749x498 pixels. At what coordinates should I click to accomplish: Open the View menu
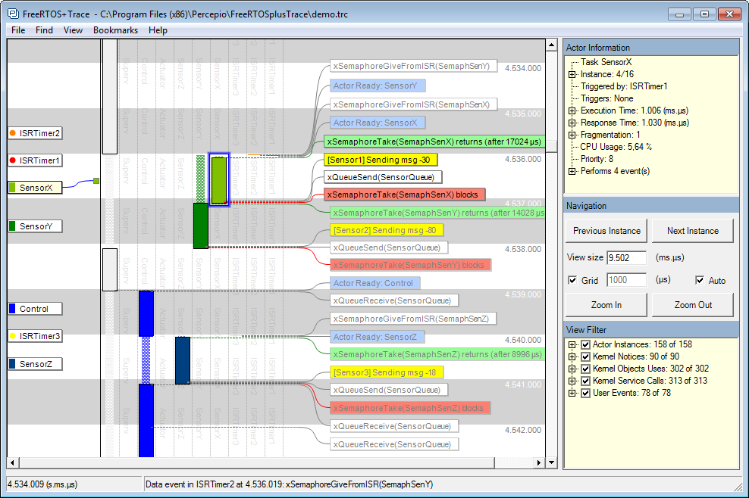pos(73,30)
